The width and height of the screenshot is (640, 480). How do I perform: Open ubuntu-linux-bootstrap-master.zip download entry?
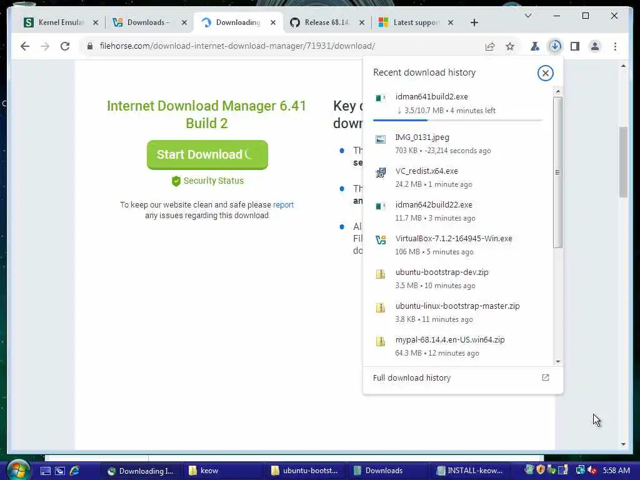pos(457,312)
